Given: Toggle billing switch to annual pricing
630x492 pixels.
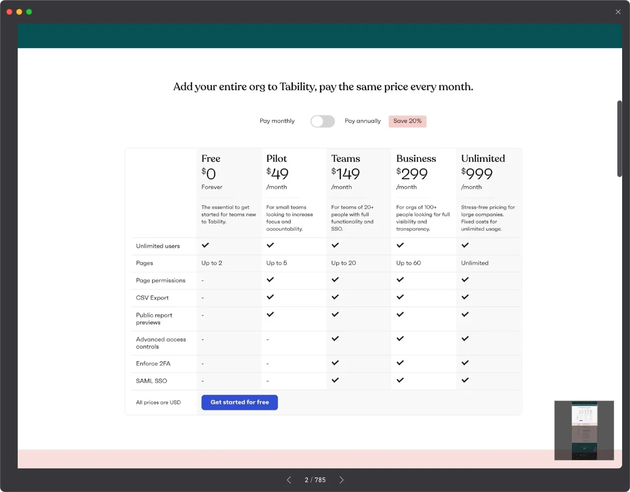Looking at the screenshot, I should pyautogui.click(x=322, y=122).
